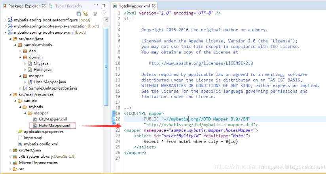
Task: Select application.properties file
Action: click(x=44, y=132)
